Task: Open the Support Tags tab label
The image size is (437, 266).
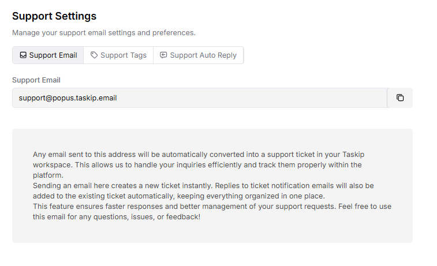Action: 124,55
